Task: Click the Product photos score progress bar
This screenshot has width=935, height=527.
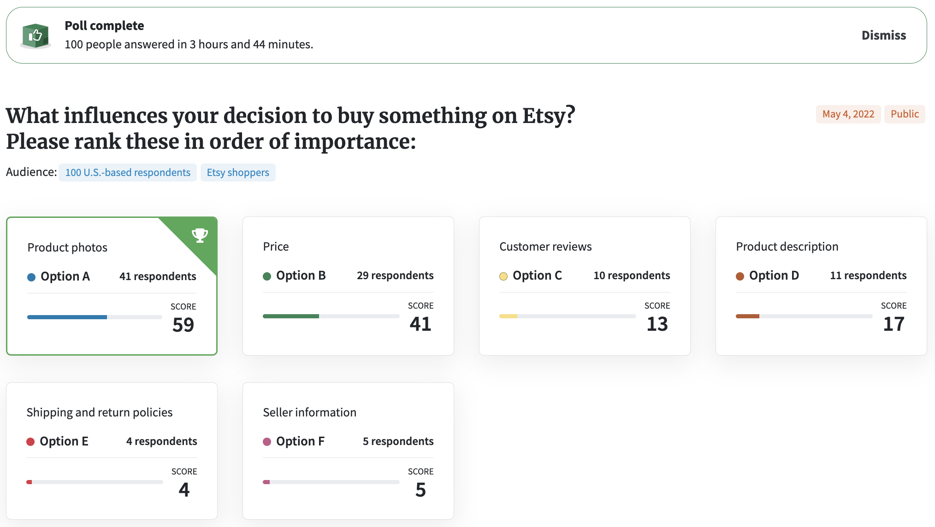Action: (x=95, y=317)
